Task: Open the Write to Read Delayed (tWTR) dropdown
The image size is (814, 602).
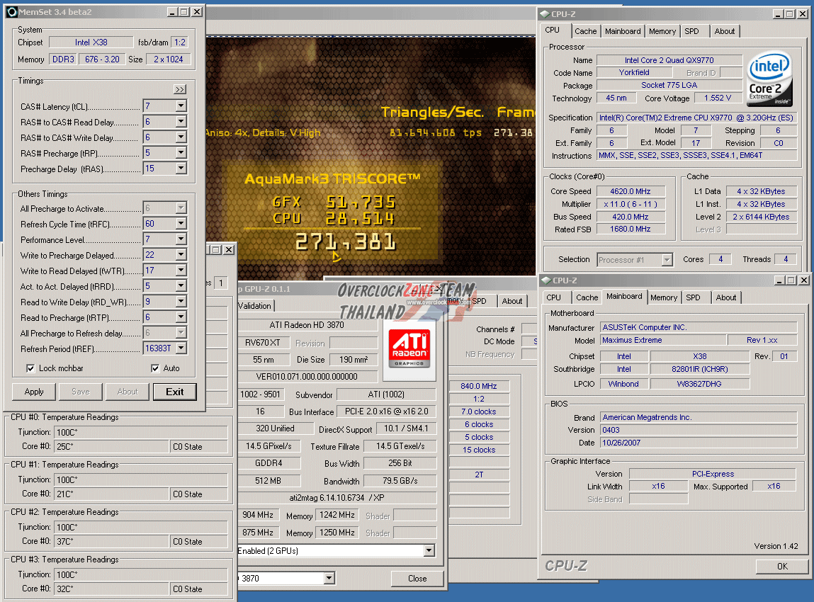Action: click(181, 271)
